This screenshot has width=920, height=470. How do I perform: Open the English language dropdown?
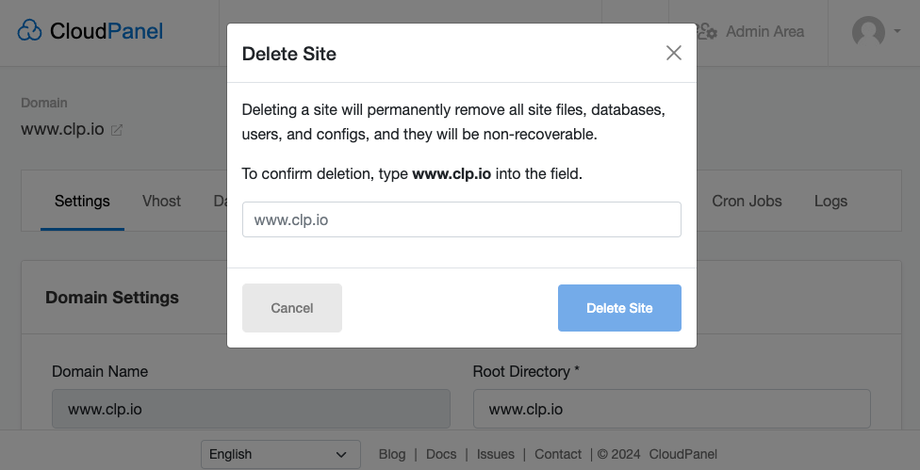(280, 454)
